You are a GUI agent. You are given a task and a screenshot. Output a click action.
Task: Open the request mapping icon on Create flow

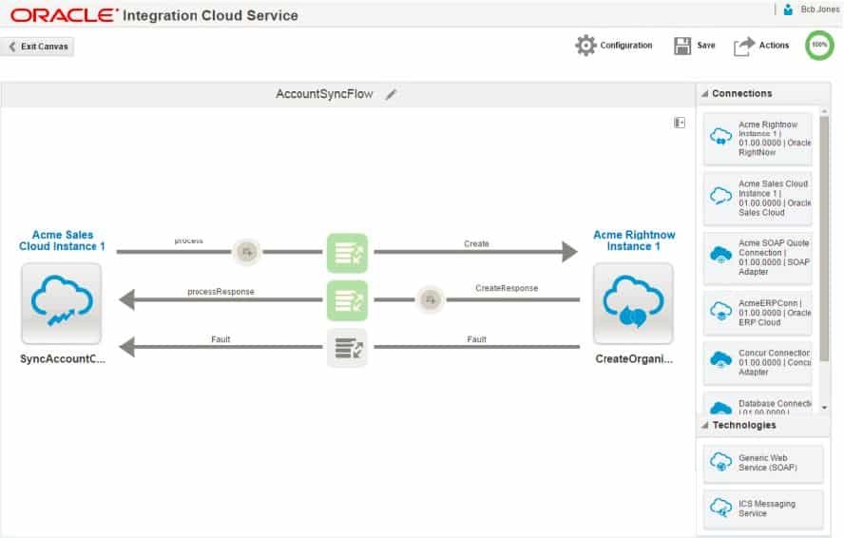(x=347, y=253)
